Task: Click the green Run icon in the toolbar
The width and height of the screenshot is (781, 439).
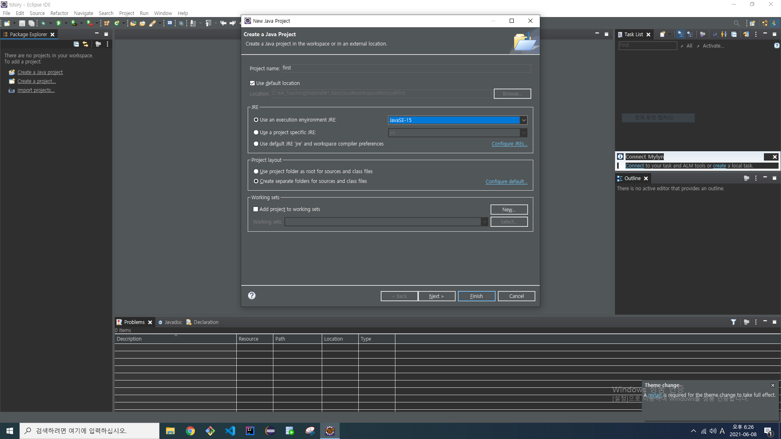Action: (x=59, y=23)
